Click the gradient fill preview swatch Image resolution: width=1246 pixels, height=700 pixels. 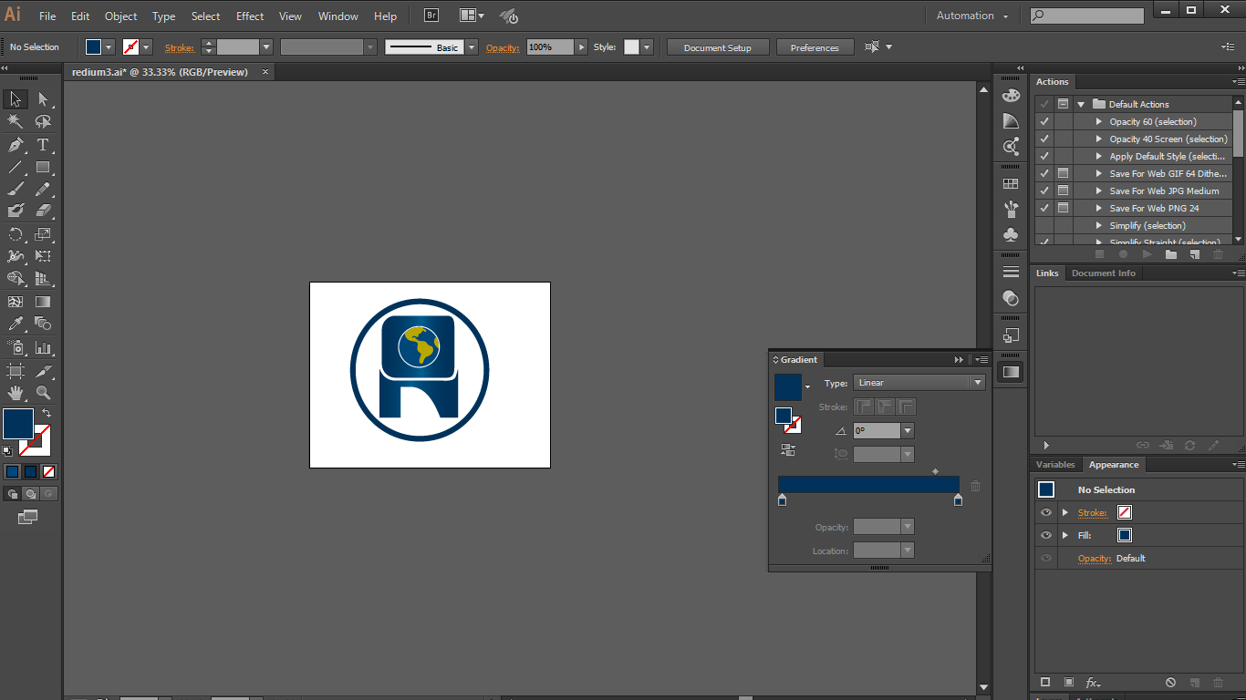click(788, 387)
